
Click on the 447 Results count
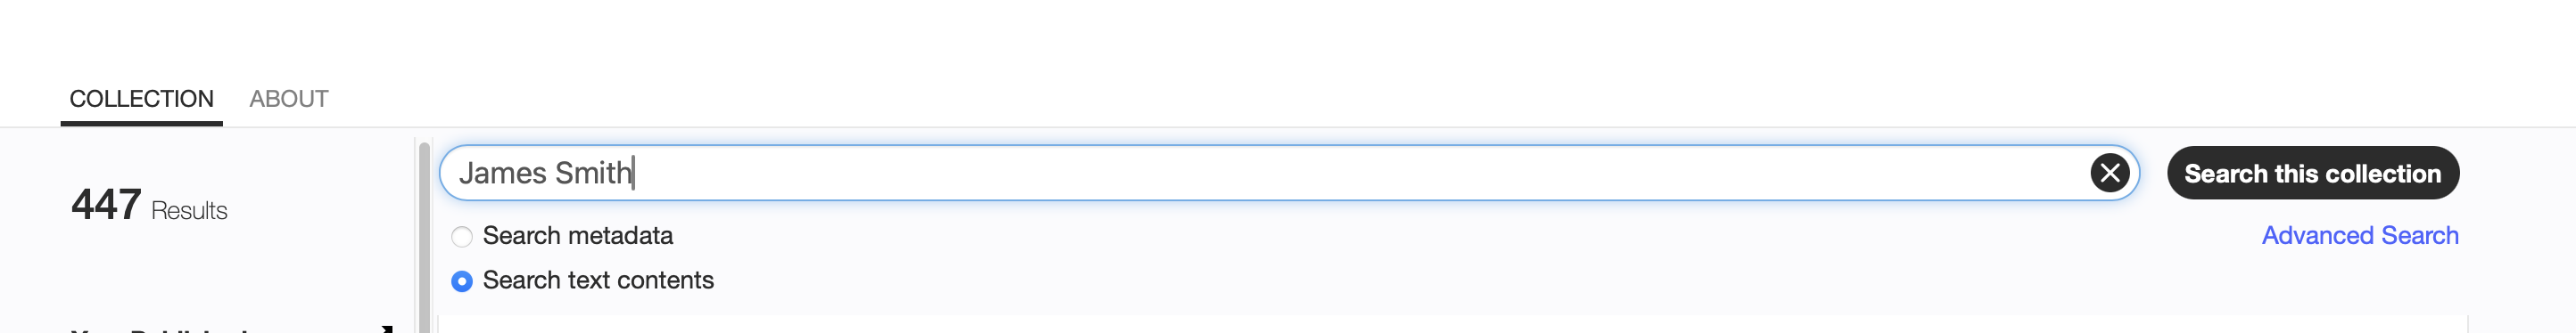tap(149, 206)
